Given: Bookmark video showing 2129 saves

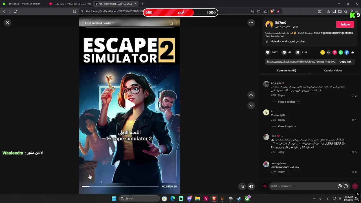Looking at the screenshot, I should (x=298, y=52).
